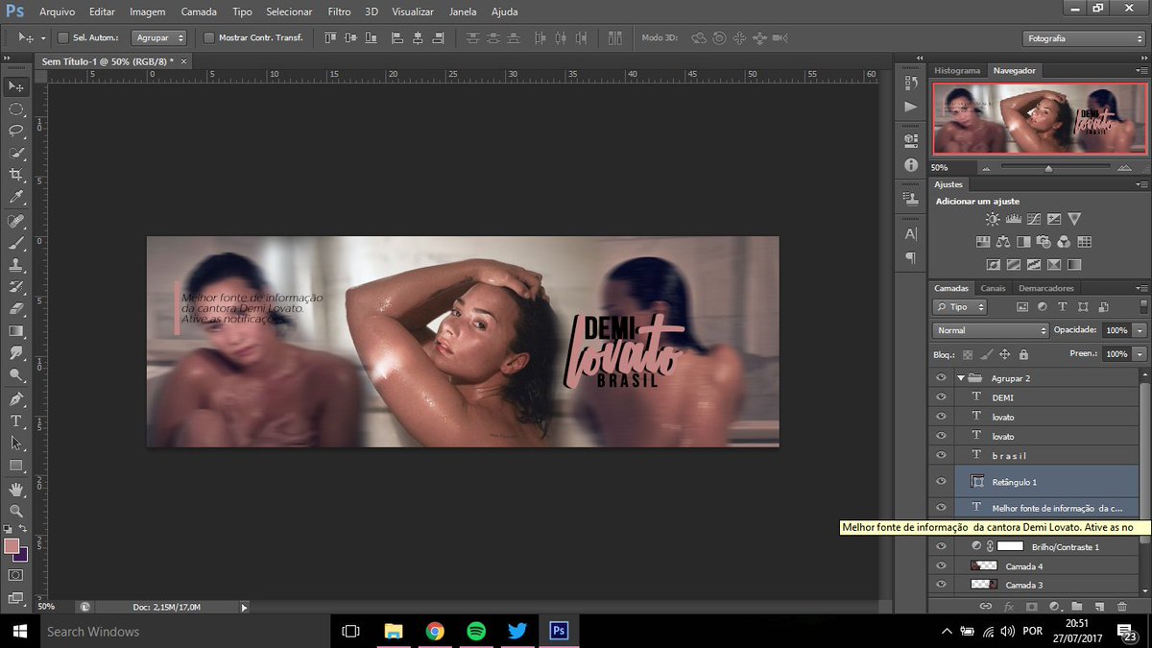Switch to the Navegador tab
The height and width of the screenshot is (648, 1152).
click(1015, 70)
